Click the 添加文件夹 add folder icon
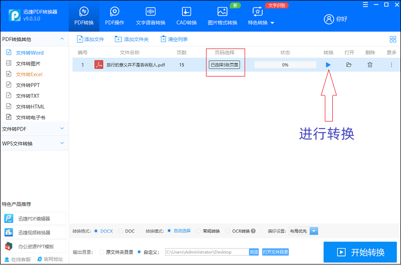Image resolution: width=401 pixels, height=265 pixels. [118, 39]
